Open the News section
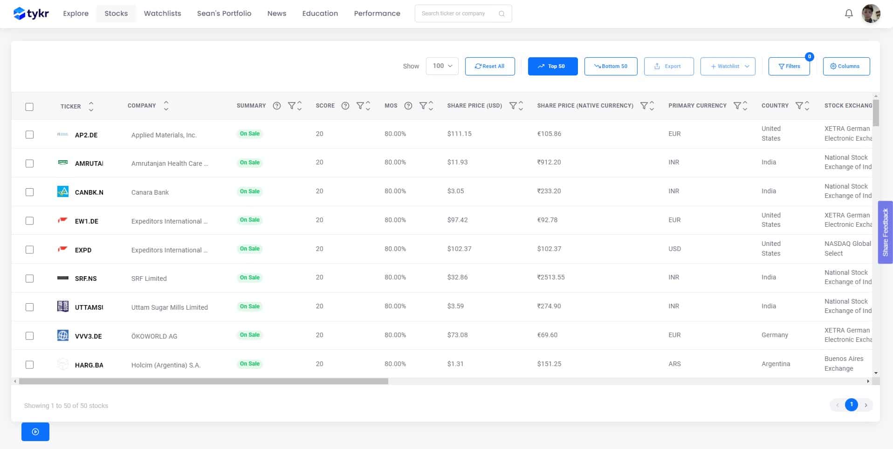 (x=277, y=14)
